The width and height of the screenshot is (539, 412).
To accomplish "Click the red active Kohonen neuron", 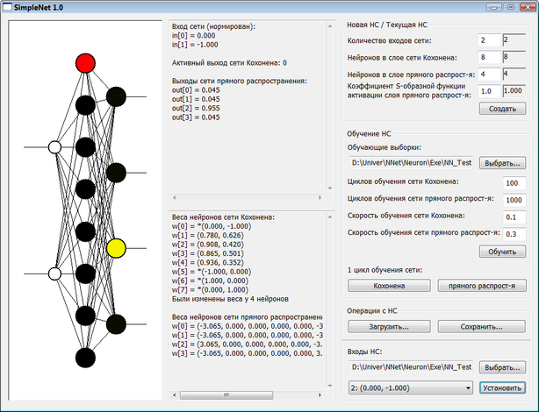I will tap(85, 63).
